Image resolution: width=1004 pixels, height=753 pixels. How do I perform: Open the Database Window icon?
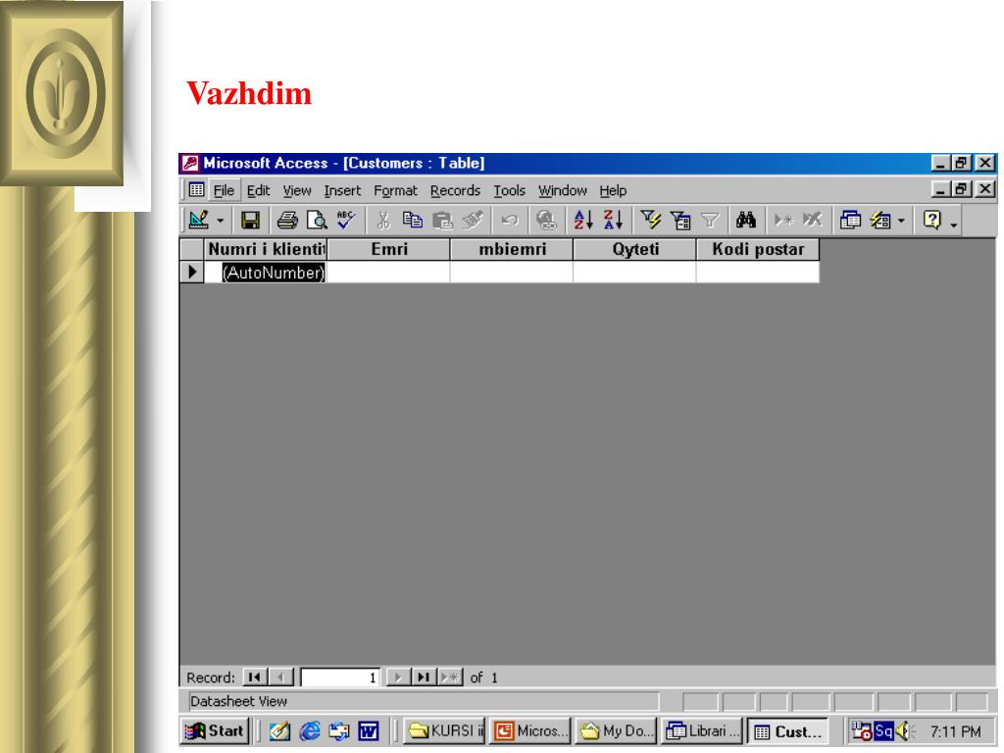pyautogui.click(x=850, y=221)
